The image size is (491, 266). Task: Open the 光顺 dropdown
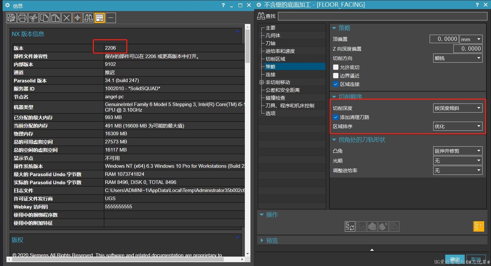point(458,161)
